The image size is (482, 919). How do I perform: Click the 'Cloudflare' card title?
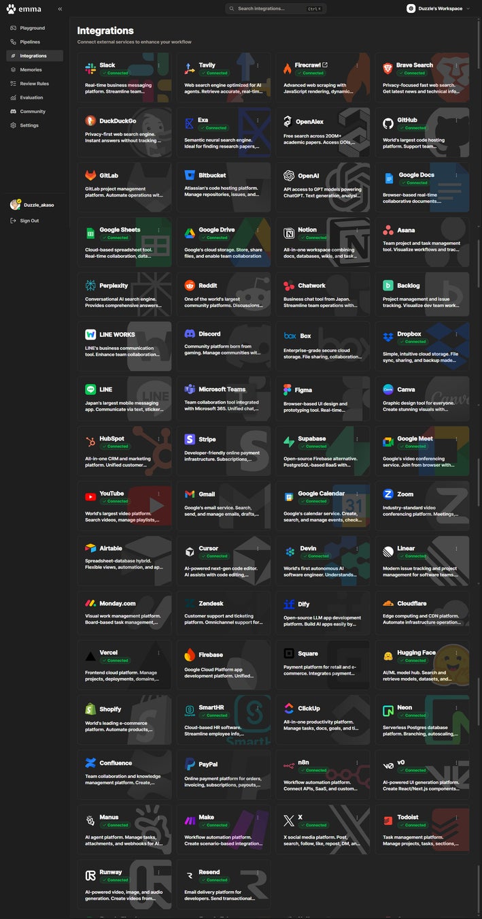click(412, 603)
